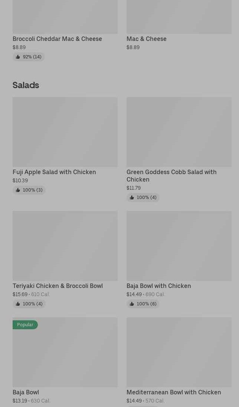The image size is (239, 407).
Task: Select the Baja Bowl with Chicken photo
Action: click(x=179, y=246)
